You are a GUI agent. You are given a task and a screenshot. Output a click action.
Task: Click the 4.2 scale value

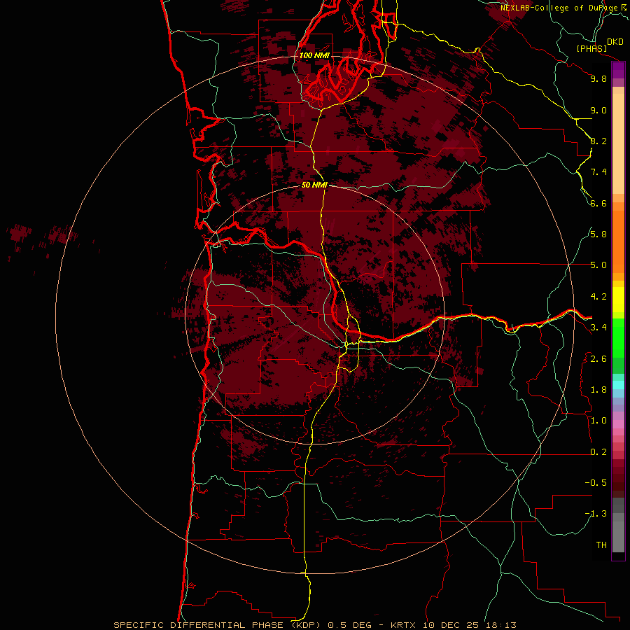598,297
